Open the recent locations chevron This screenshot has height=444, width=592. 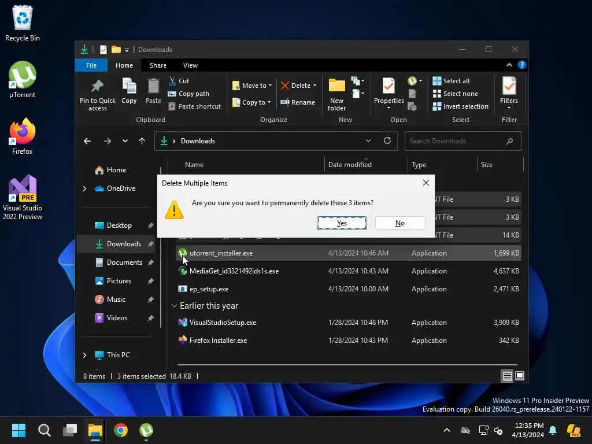pos(125,141)
